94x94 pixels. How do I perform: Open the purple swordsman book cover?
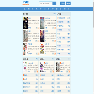[x=42, y=67]
